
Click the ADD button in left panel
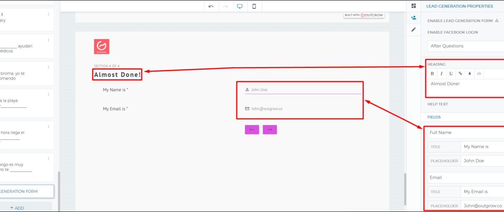17,208
